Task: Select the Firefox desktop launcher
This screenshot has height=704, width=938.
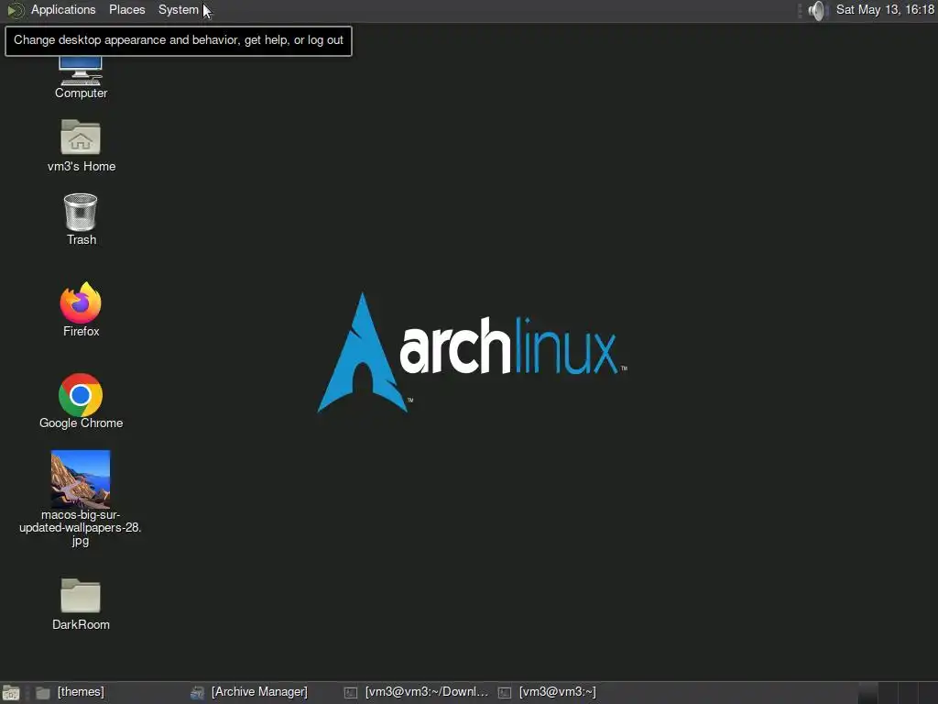Action: pyautogui.click(x=81, y=302)
